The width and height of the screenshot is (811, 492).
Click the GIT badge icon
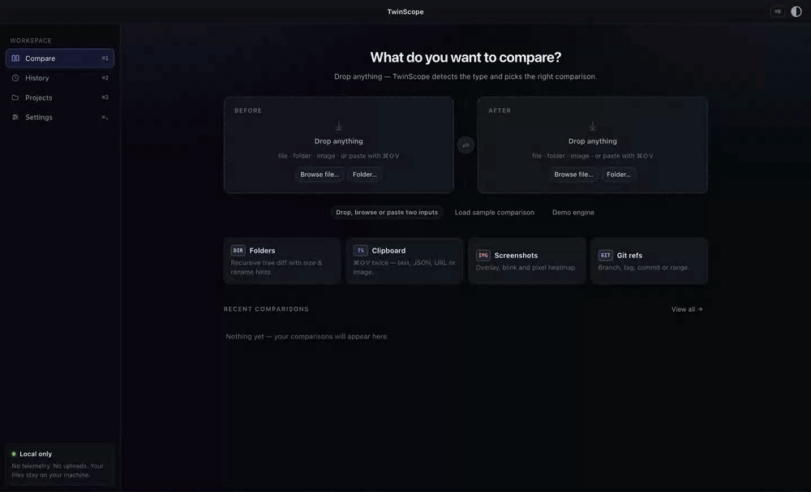(x=606, y=255)
